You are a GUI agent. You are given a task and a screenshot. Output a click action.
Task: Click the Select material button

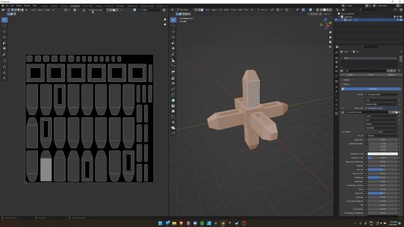(x=371, y=74)
